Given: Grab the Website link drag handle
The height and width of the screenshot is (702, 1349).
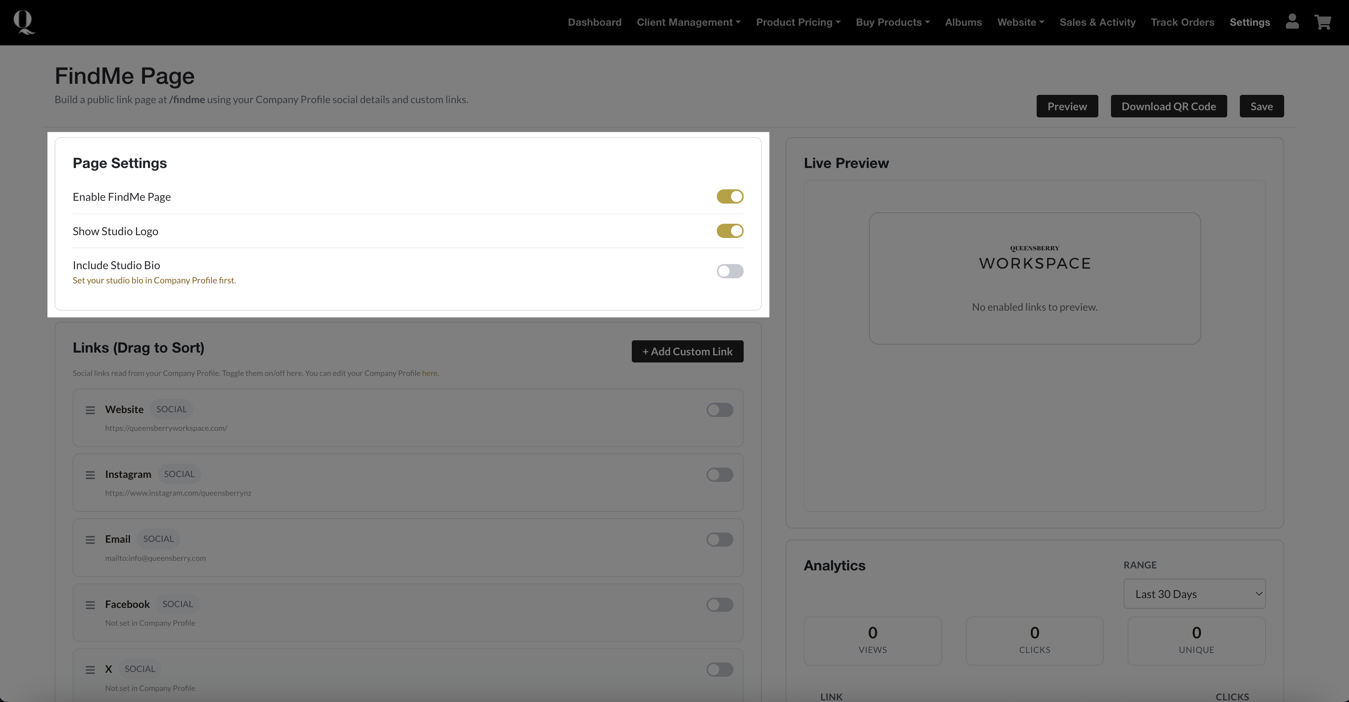Looking at the screenshot, I should point(90,410).
